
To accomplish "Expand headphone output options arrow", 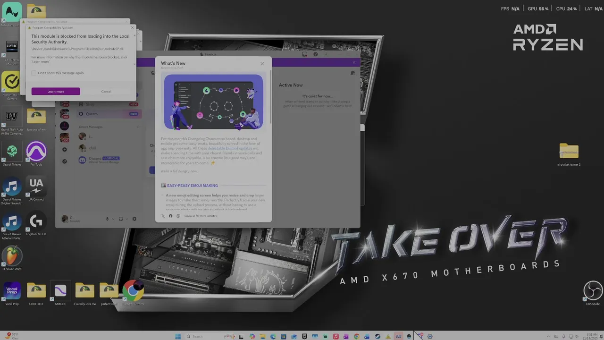I will tap(126, 219).
